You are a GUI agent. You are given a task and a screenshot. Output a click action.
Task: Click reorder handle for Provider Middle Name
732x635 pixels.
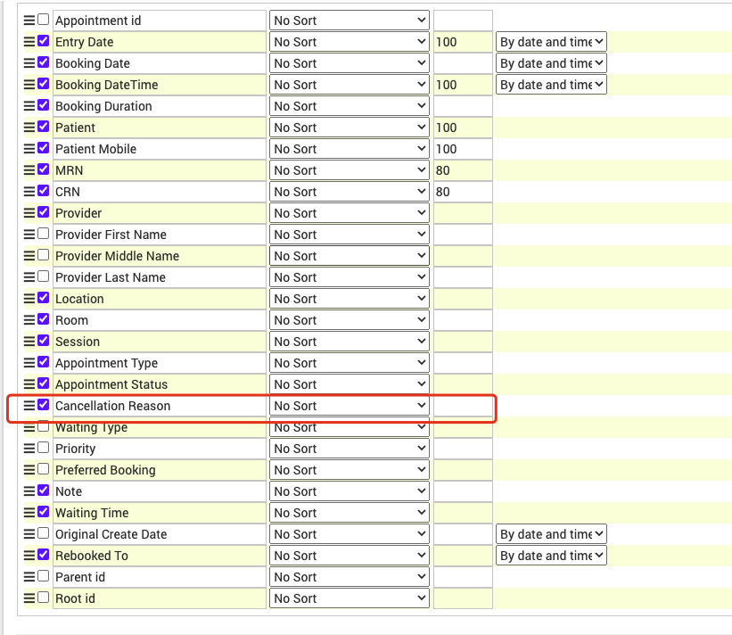tap(29, 256)
